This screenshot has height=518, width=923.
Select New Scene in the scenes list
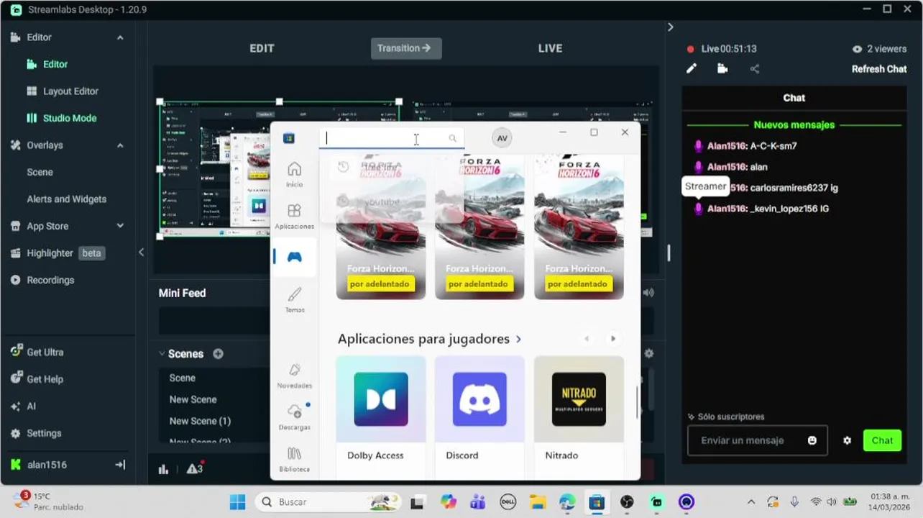pos(193,399)
